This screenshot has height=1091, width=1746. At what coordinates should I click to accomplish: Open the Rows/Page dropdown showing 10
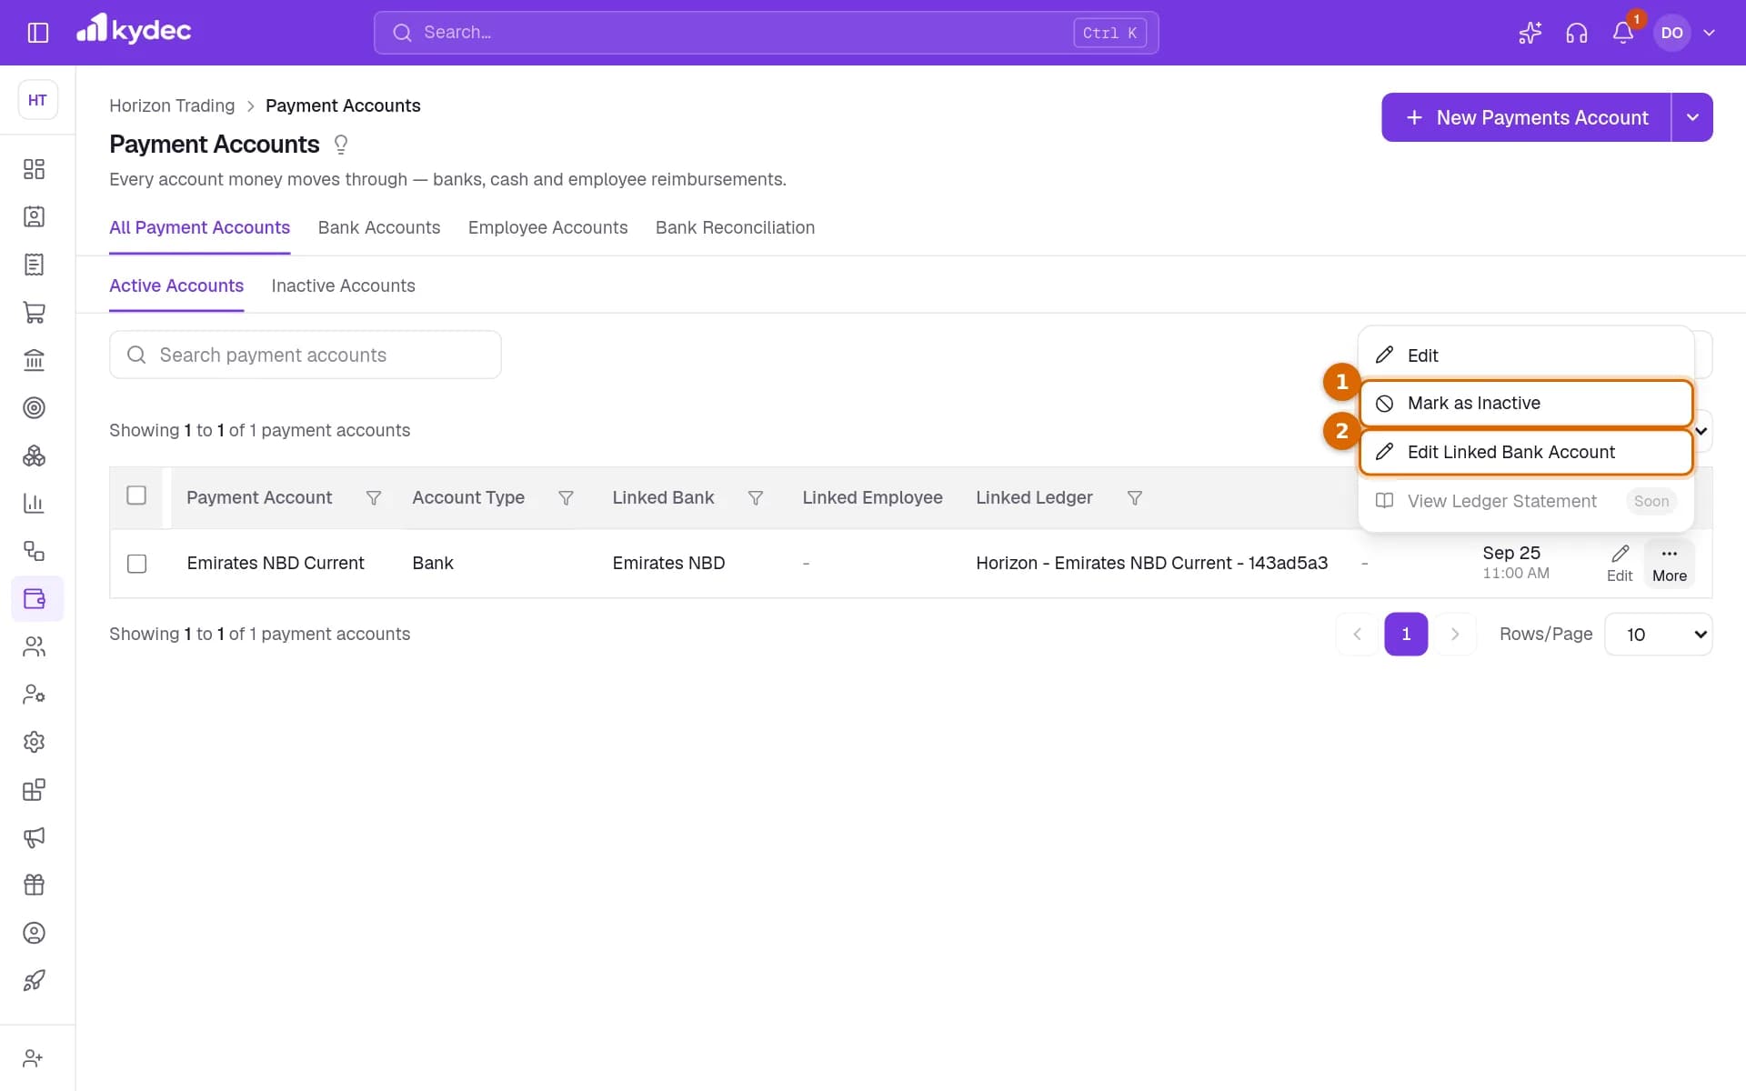pos(1659,635)
